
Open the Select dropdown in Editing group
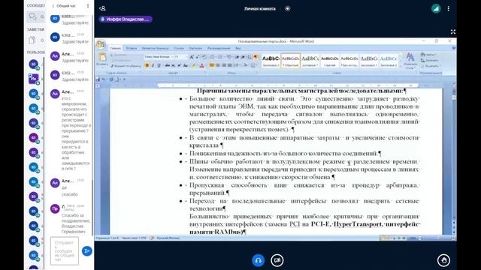[x=431, y=65]
